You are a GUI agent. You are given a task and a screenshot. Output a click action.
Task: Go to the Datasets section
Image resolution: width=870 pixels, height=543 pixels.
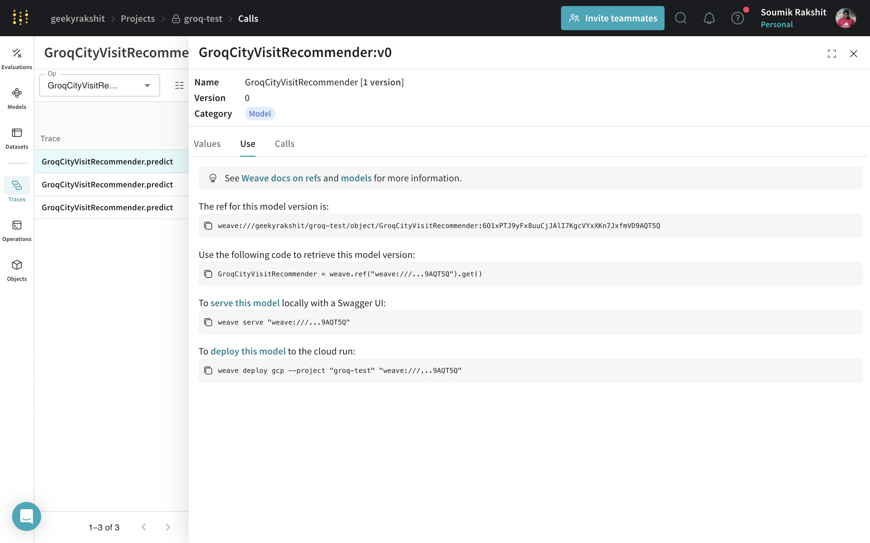click(x=17, y=138)
